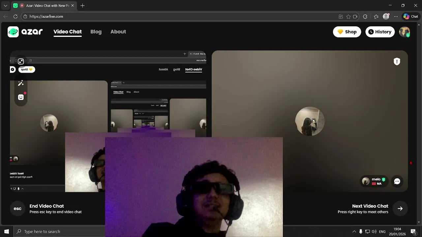Open the browser Extensions puzzle icon
Image resolution: width=422 pixels, height=237 pixels.
[x=365, y=16]
